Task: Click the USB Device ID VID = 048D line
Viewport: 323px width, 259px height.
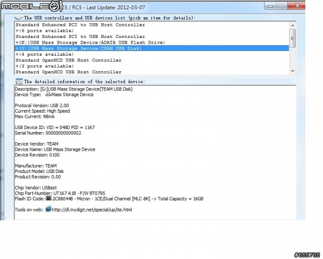Action: click(x=55, y=127)
